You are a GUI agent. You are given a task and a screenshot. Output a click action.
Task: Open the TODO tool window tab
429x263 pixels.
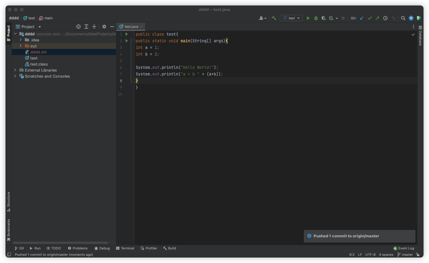coord(54,248)
